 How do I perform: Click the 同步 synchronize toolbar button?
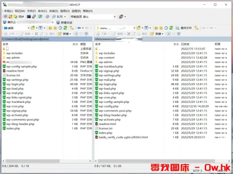pyautogui.click(x=19, y=17)
